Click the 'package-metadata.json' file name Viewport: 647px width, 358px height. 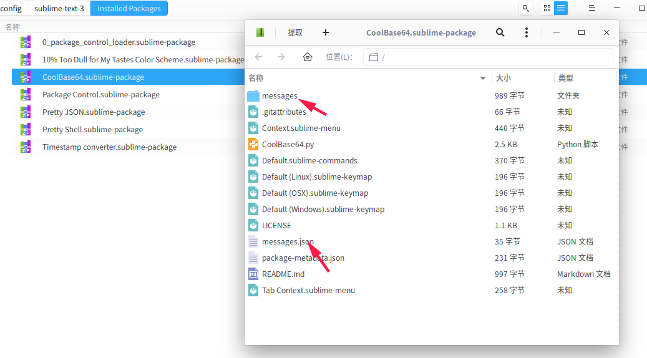tap(303, 258)
